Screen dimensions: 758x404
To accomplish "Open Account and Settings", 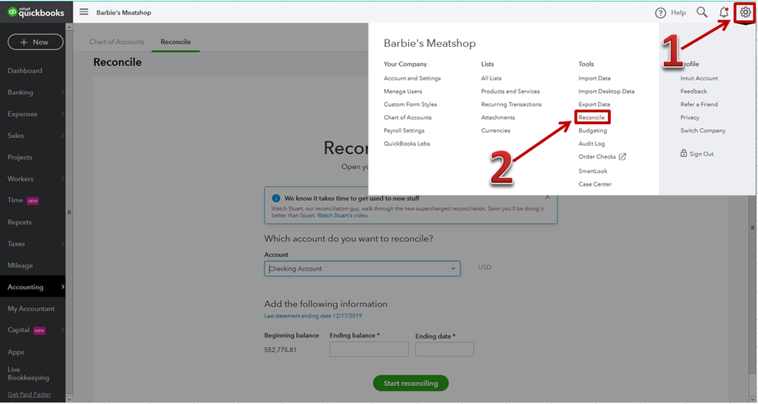I will (412, 78).
